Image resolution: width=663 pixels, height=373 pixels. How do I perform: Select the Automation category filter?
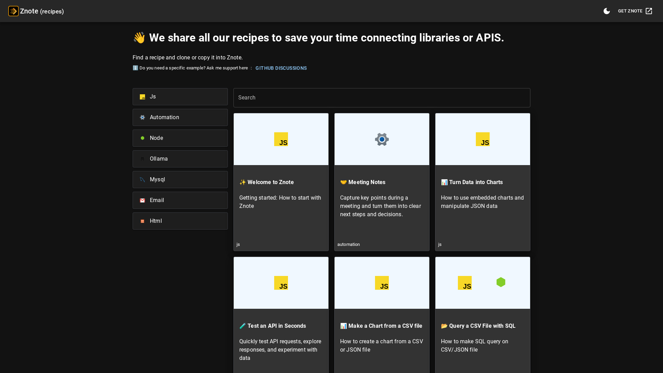click(180, 117)
